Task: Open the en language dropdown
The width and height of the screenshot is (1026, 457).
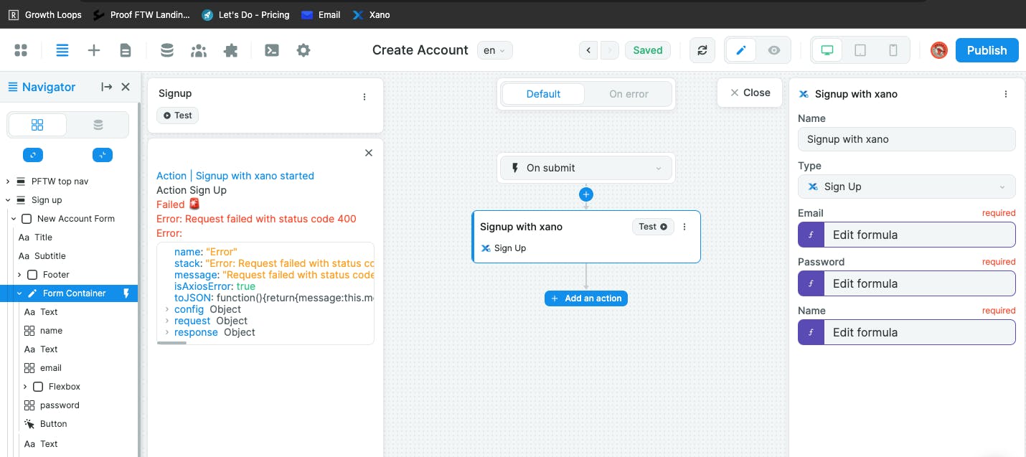Action: point(494,50)
